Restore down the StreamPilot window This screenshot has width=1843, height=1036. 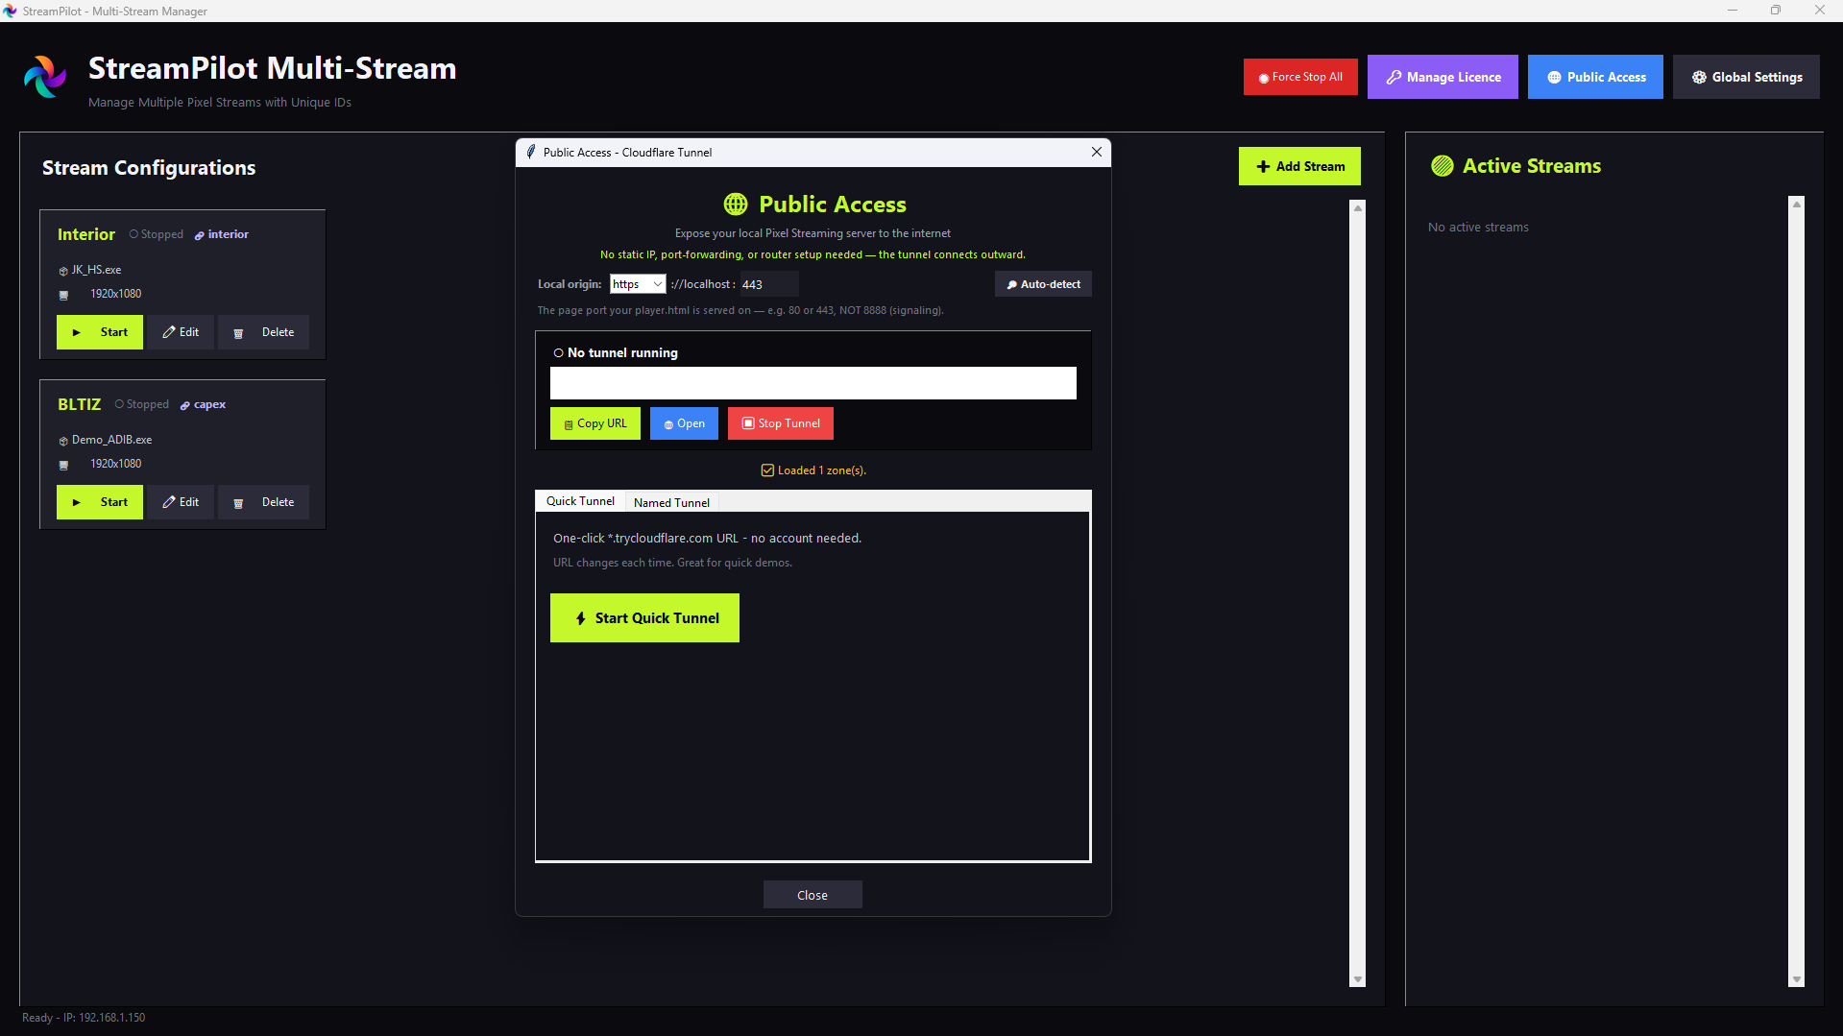(x=1776, y=11)
